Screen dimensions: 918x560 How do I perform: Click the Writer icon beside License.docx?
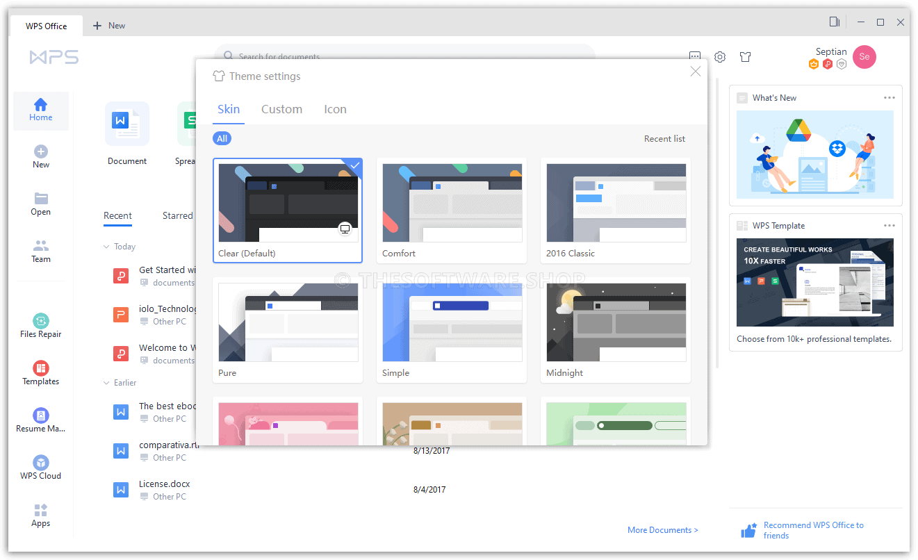click(x=121, y=490)
